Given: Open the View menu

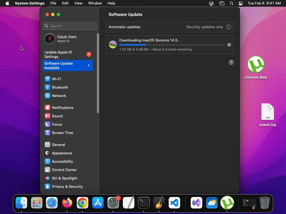Looking at the screenshot, I should 78,3.
